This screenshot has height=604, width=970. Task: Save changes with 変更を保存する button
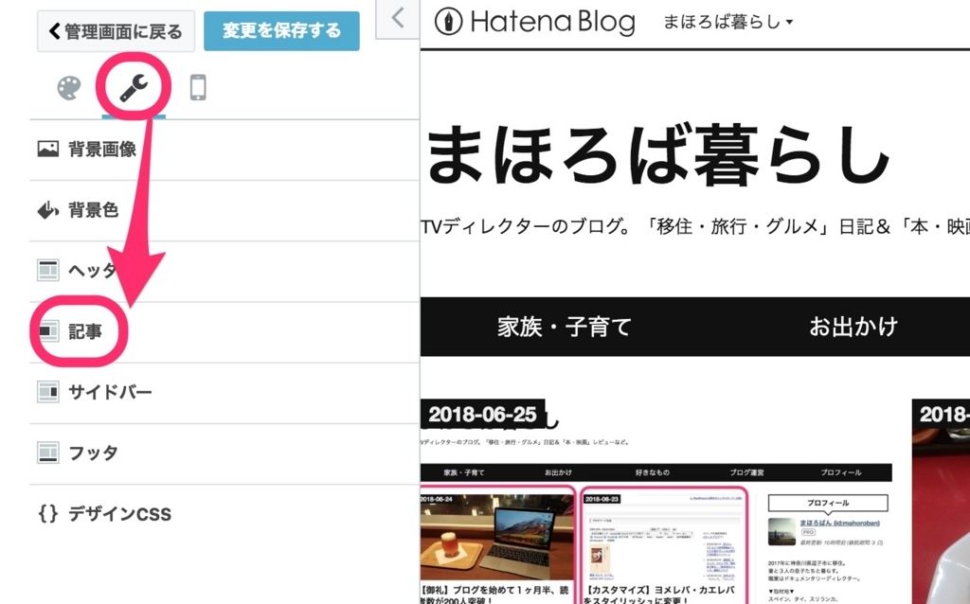click(x=281, y=30)
